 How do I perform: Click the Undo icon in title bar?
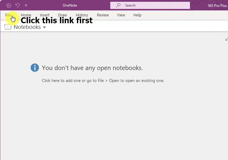(18, 6)
